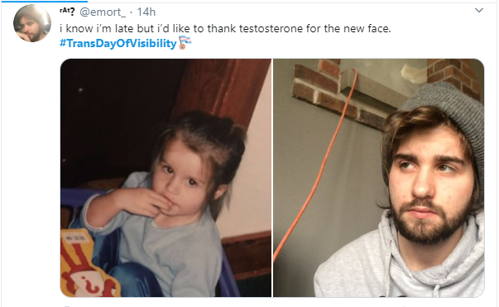The height and width of the screenshot is (307, 499).
Task: Click the trans flag emoji after hashtag
Action: coord(185,43)
